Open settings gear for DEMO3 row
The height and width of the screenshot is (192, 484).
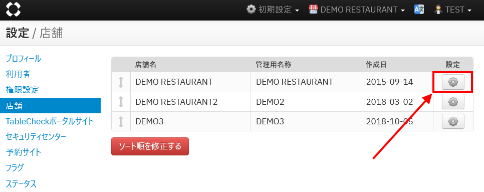pyautogui.click(x=453, y=121)
